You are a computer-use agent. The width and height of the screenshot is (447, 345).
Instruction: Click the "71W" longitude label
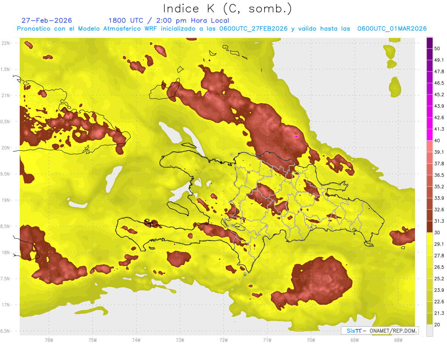coord(267,340)
